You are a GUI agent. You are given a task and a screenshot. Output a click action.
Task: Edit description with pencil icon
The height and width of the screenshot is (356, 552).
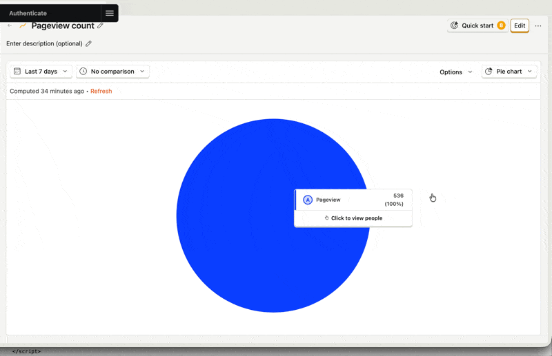click(x=89, y=43)
